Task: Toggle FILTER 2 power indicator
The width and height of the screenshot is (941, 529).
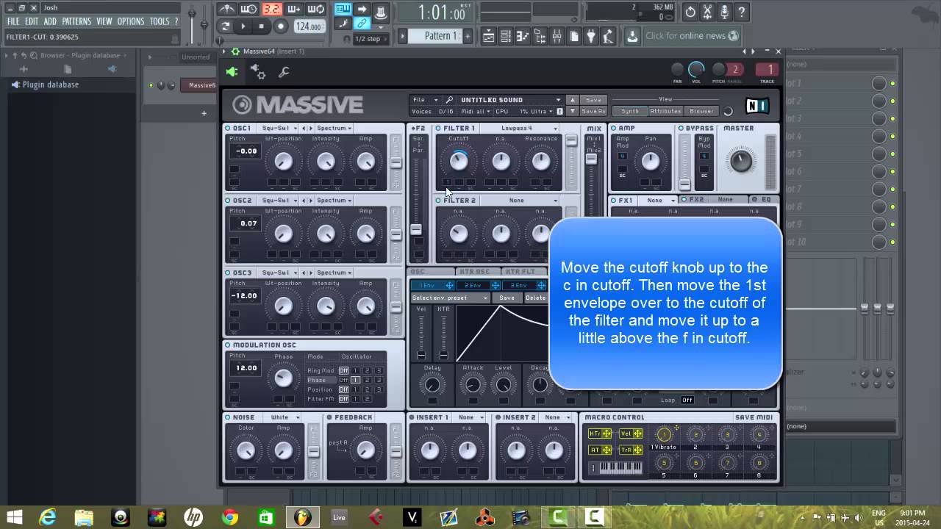Action: click(x=438, y=200)
